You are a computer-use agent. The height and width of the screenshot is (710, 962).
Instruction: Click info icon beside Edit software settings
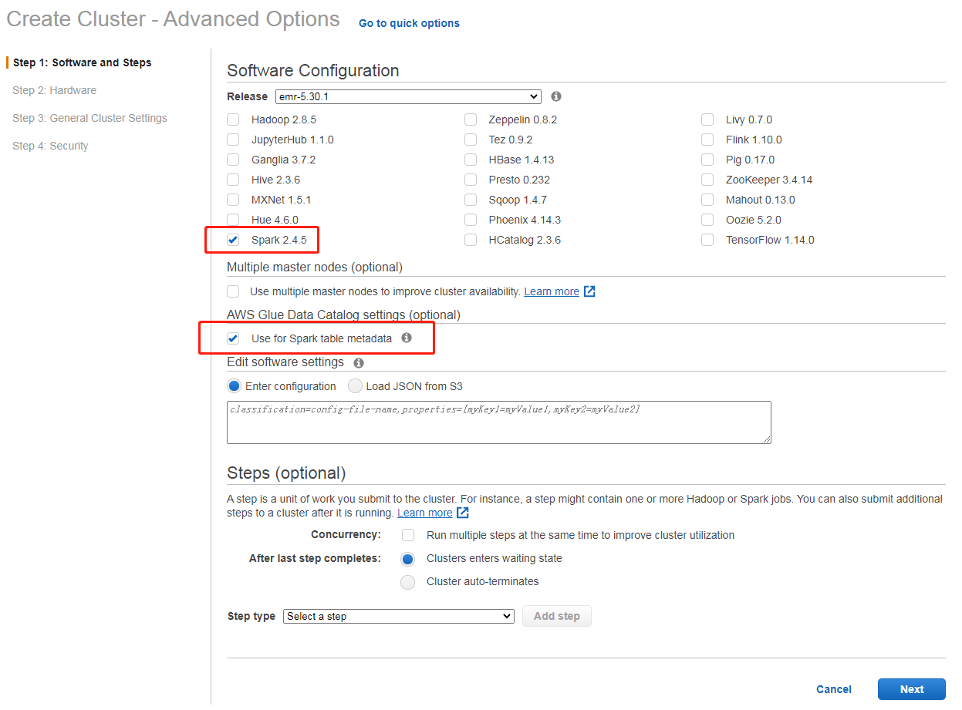pos(359,362)
